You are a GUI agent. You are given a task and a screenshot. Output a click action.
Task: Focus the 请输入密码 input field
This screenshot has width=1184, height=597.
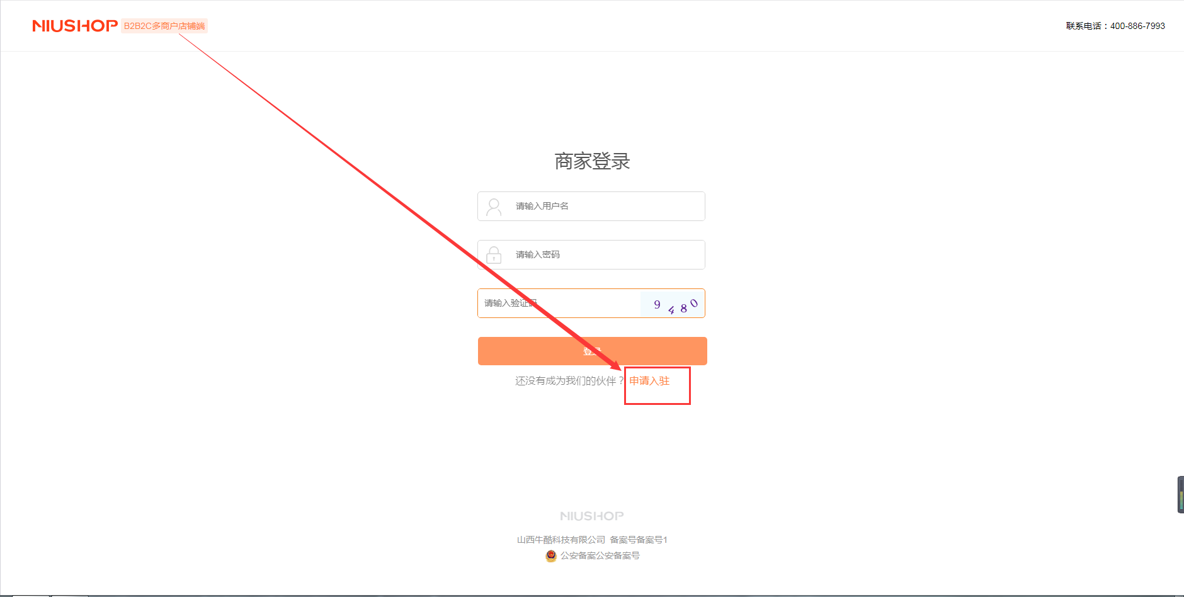591,254
